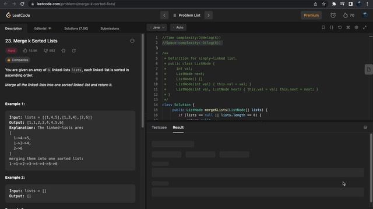Click the Hard difficulty badge
373x209 pixels.
tap(11, 51)
